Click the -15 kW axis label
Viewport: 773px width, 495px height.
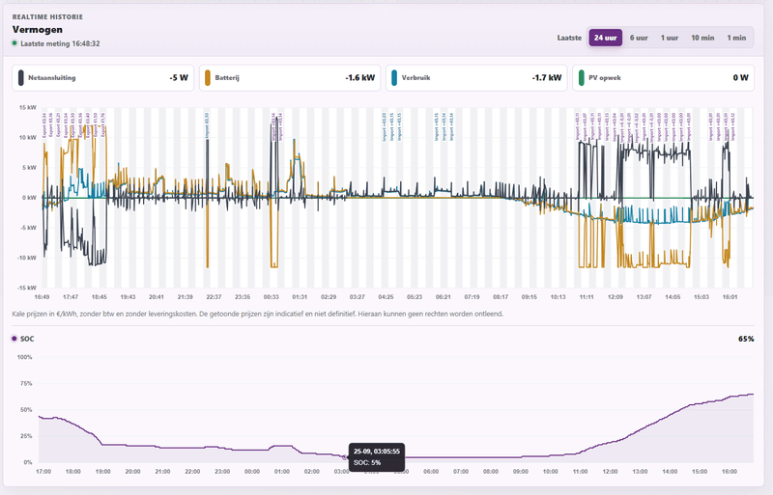[x=27, y=288]
